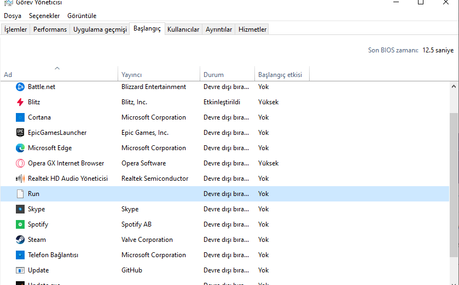This screenshot has height=285, width=459.
Task: Click the Realtek HD Audio speaker icon
Action: [20, 179]
